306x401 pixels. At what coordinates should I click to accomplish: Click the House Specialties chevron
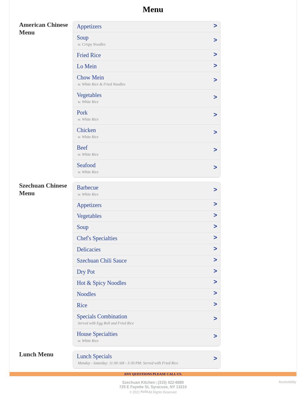coord(215,336)
